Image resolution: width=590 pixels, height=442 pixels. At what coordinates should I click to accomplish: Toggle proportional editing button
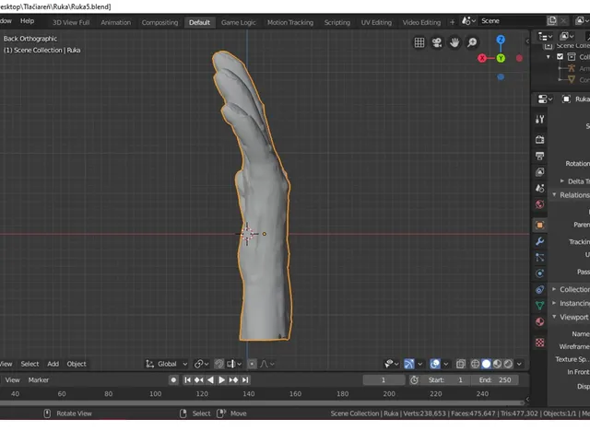(252, 364)
